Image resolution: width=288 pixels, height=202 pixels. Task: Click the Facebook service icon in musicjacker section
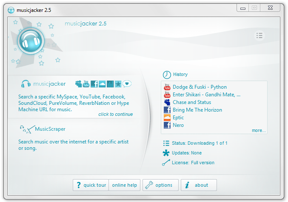94,84
